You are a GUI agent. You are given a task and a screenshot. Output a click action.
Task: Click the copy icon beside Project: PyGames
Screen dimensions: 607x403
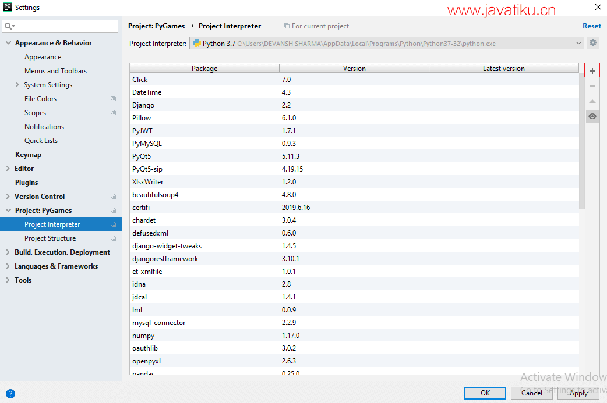[113, 210]
